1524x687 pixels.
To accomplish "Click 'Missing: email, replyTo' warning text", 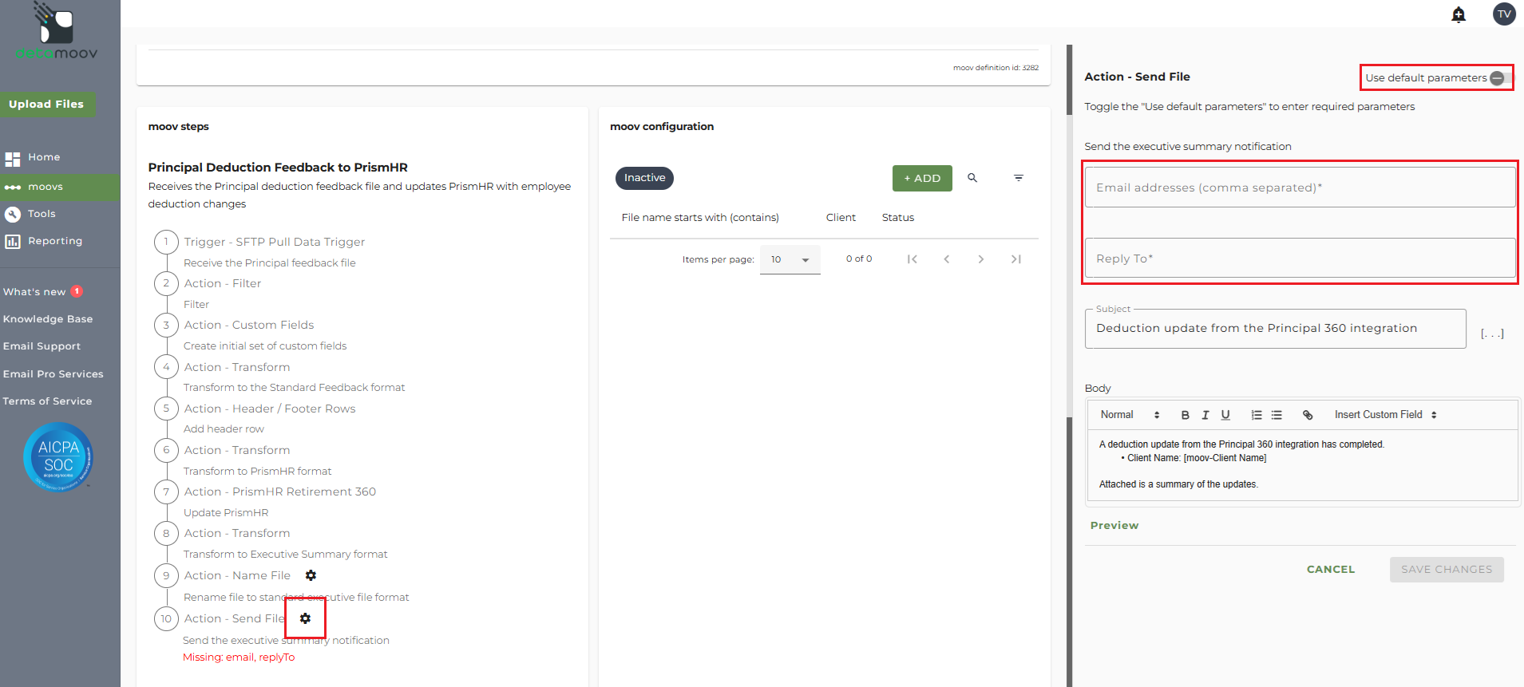I will point(239,657).
